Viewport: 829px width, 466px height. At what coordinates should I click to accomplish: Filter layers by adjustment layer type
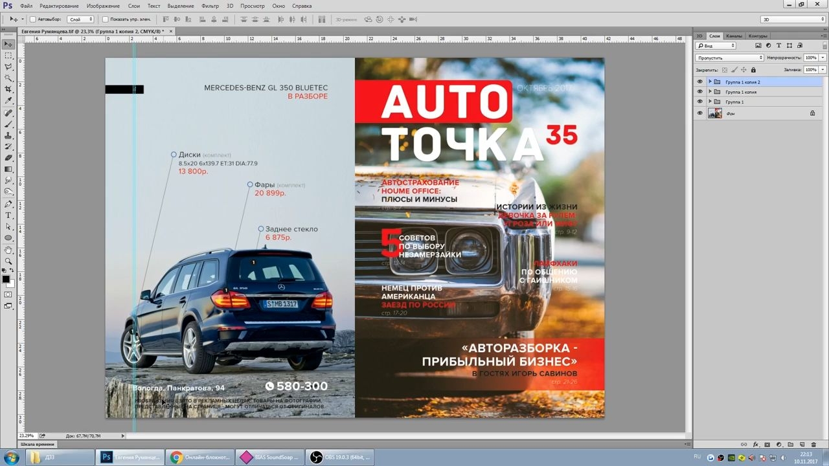pos(769,46)
